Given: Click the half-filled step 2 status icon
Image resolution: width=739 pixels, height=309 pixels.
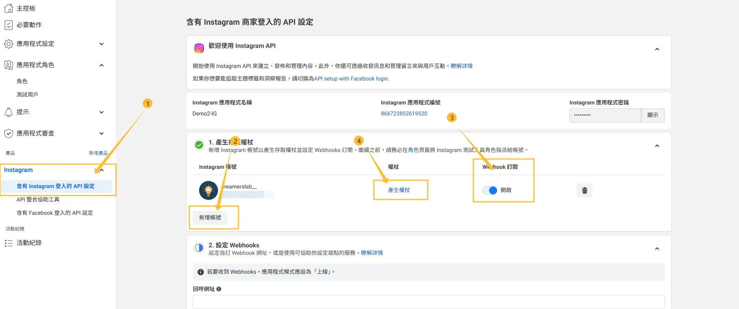Looking at the screenshot, I should pos(199,248).
